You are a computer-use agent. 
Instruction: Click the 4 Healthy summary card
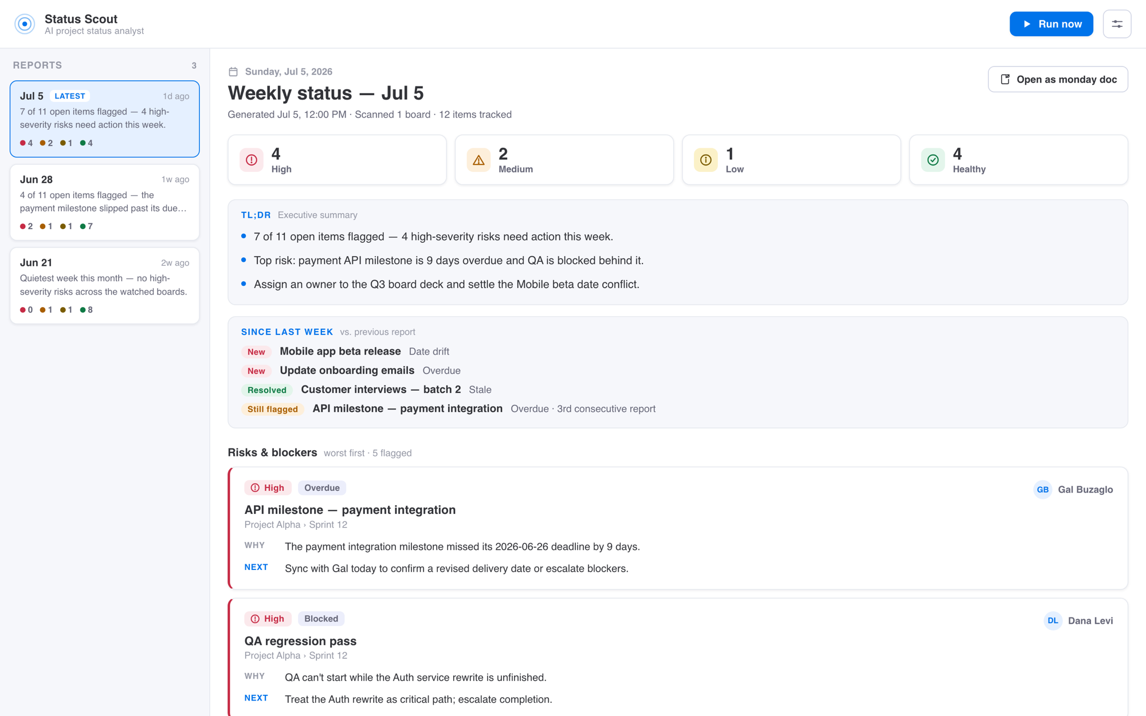(1018, 160)
